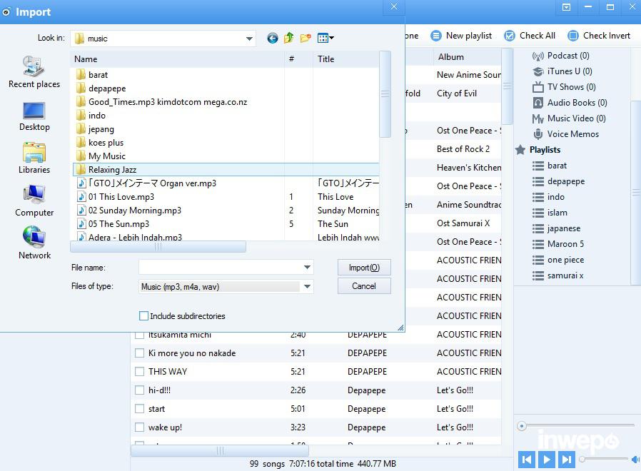Open the Relaxing Jazz folder
This screenshot has height=471, width=641.
click(x=112, y=170)
